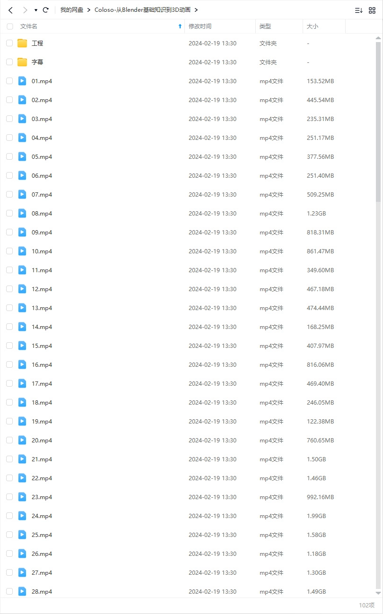This screenshot has height=614, width=383.
Task: Refresh the current folder listing
Action: click(x=45, y=10)
